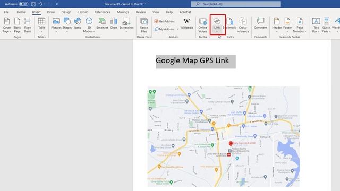Open the Shapes gallery

(67, 25)
